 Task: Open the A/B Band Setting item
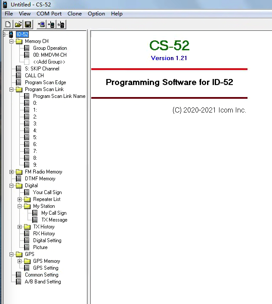pos(43,282)
